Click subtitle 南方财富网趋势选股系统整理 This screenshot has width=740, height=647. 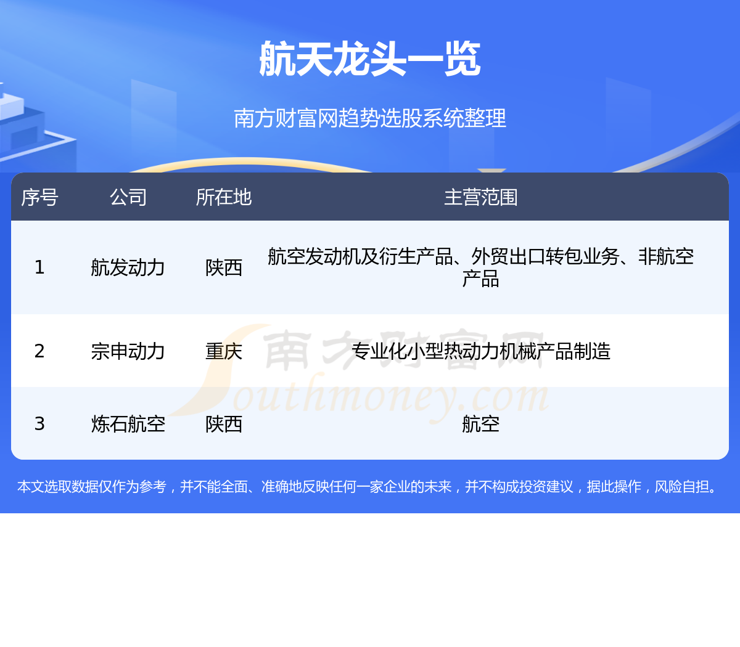pos(370,118)
